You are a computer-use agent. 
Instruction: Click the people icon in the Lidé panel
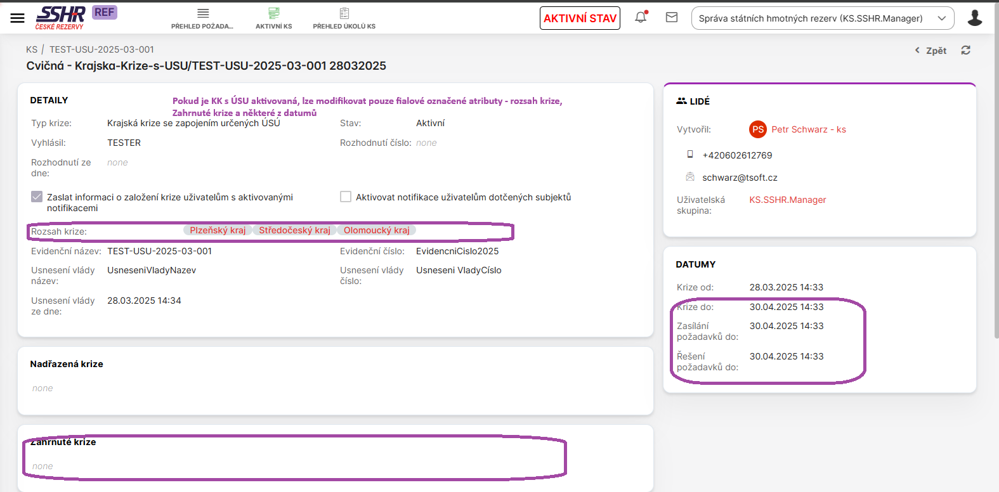click(682, 101)
